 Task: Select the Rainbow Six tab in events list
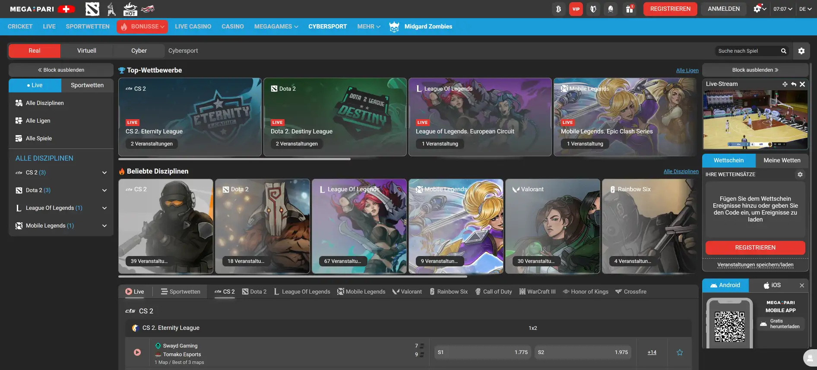point(448,292)
